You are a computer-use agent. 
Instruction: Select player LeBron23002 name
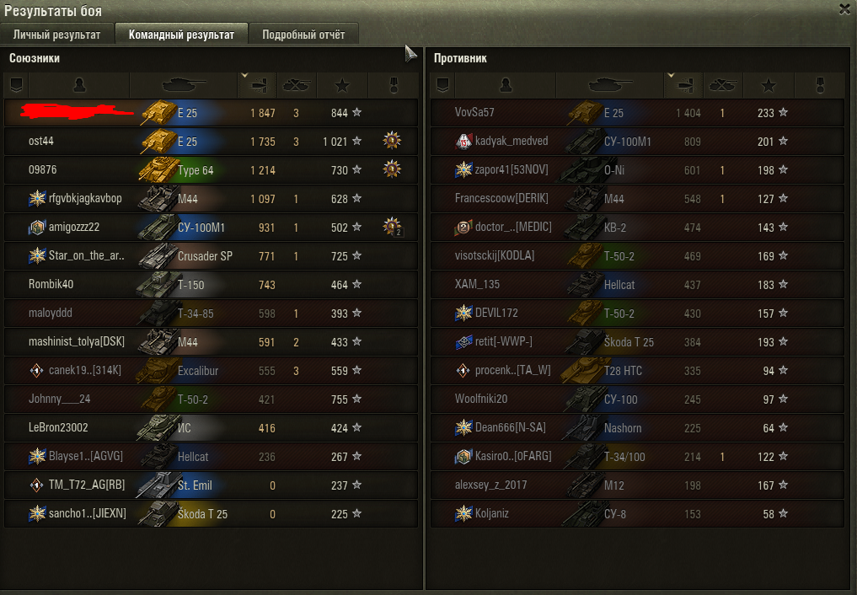click(58, 428)
